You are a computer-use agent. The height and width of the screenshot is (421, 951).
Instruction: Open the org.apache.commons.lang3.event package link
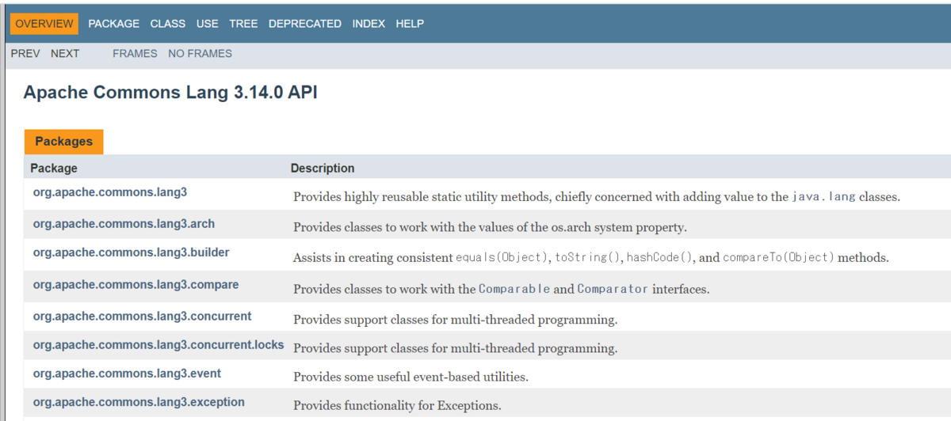pos(127,374)
